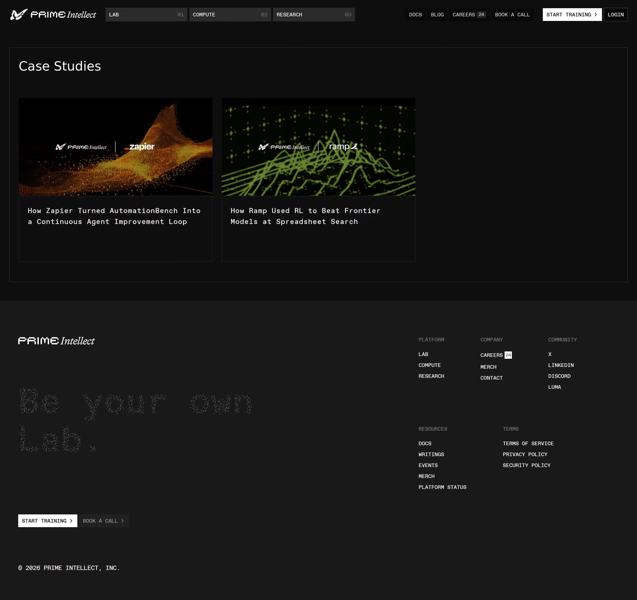Open RESEARCH link under footer Platform

pyautogui.click(x=431, y=376)
